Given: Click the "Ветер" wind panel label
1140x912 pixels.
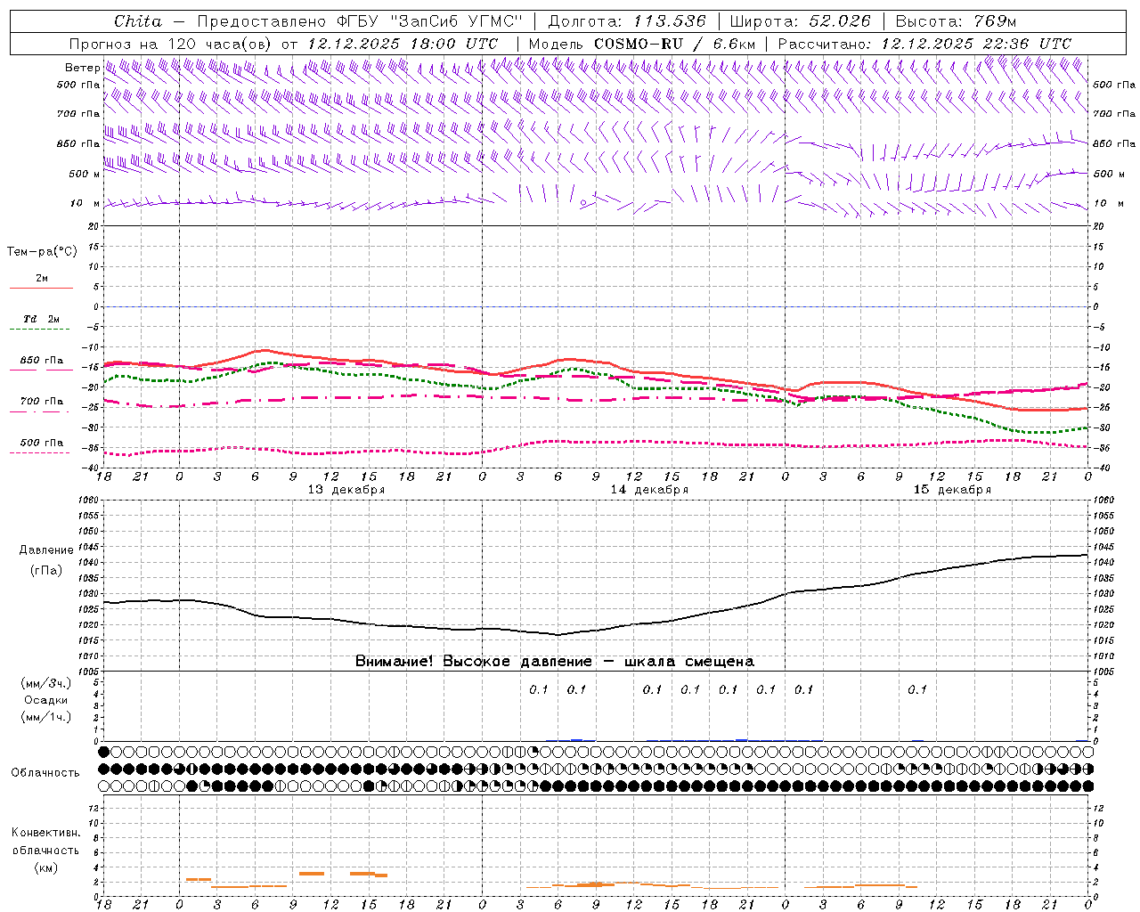Looking at the screenshot, I should (82, 68).
